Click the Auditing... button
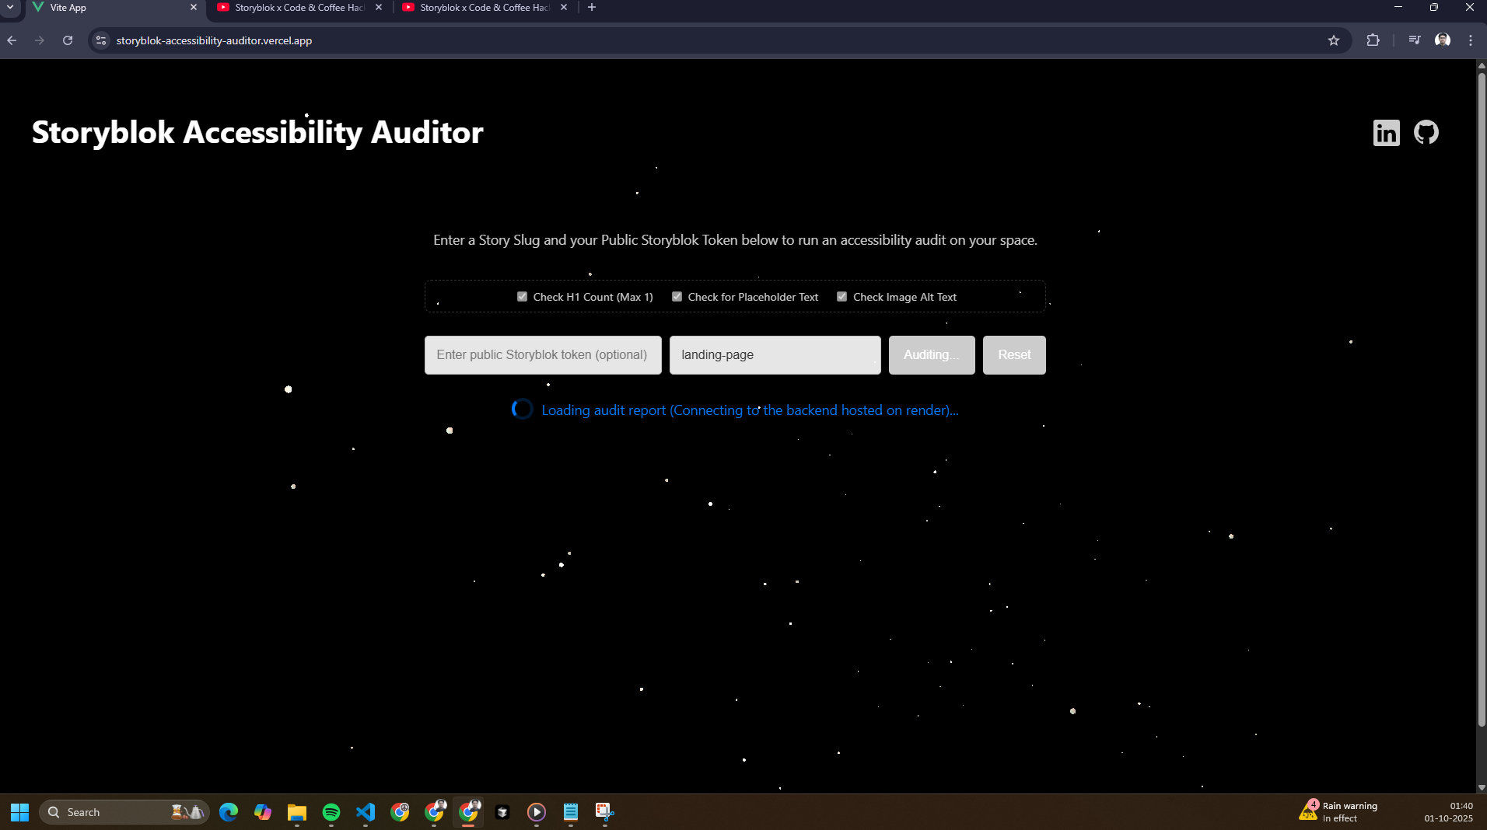This screenshot has height=830, width=1487. [932, 355]
